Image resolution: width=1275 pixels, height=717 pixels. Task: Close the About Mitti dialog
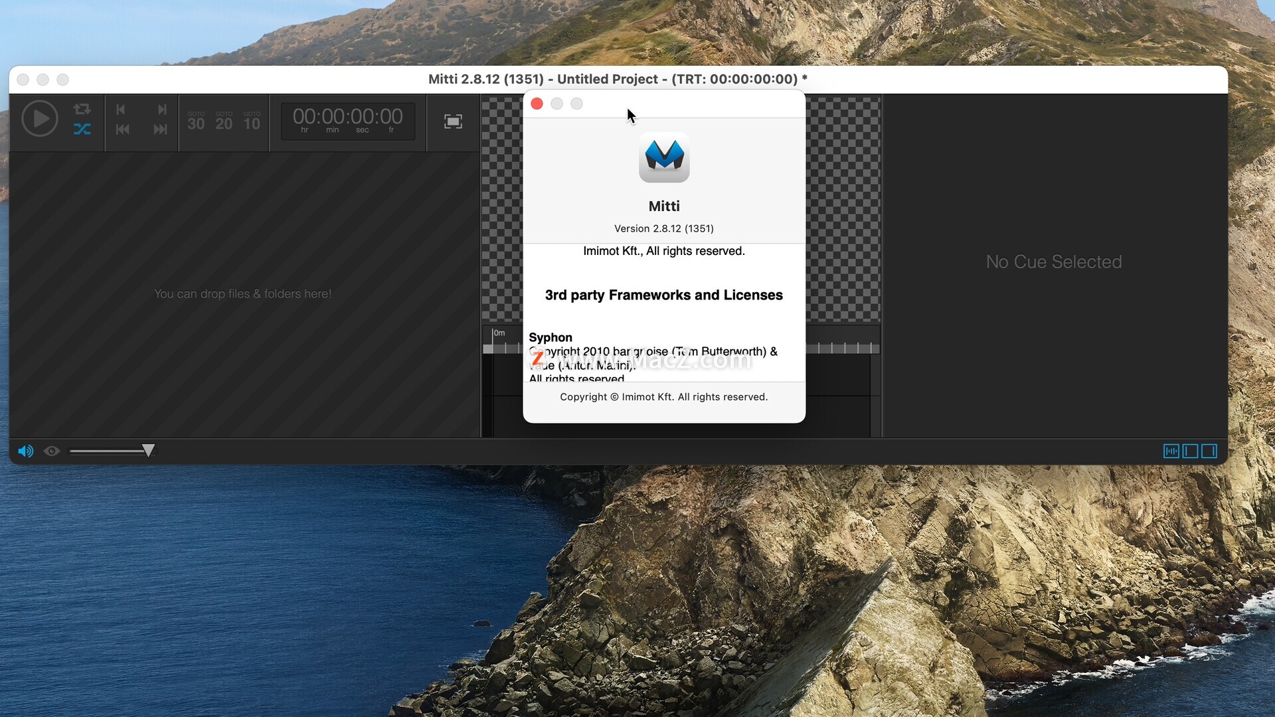pyautogui.click(x=537, y=104)
